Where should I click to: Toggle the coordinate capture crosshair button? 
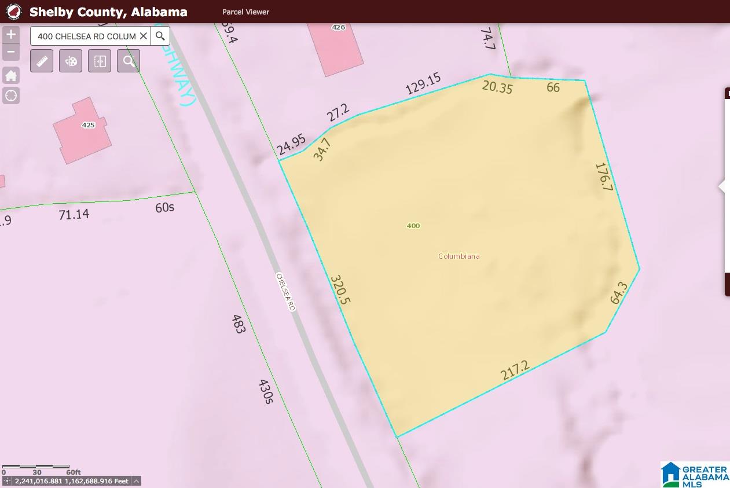coord(7,481)
